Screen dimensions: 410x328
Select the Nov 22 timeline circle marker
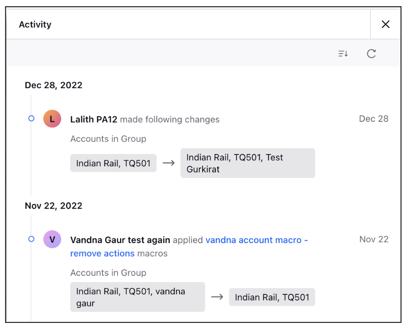pyautogui.click(x=31, y=239)
